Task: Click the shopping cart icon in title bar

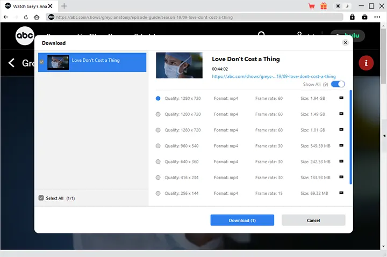Action: click(311, 6)
